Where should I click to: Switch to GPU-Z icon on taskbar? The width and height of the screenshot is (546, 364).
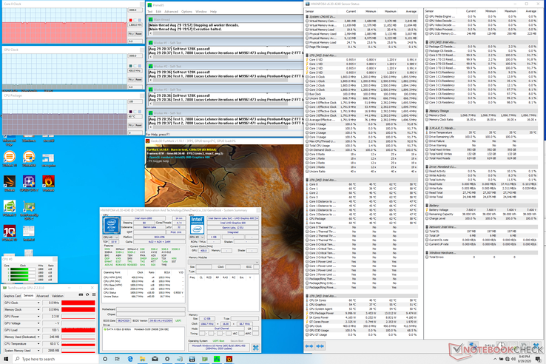204,359
